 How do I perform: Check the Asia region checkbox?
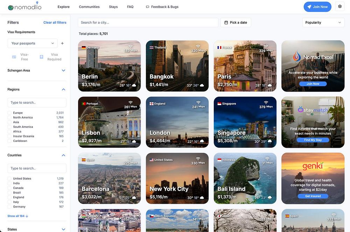click(9, 122)
